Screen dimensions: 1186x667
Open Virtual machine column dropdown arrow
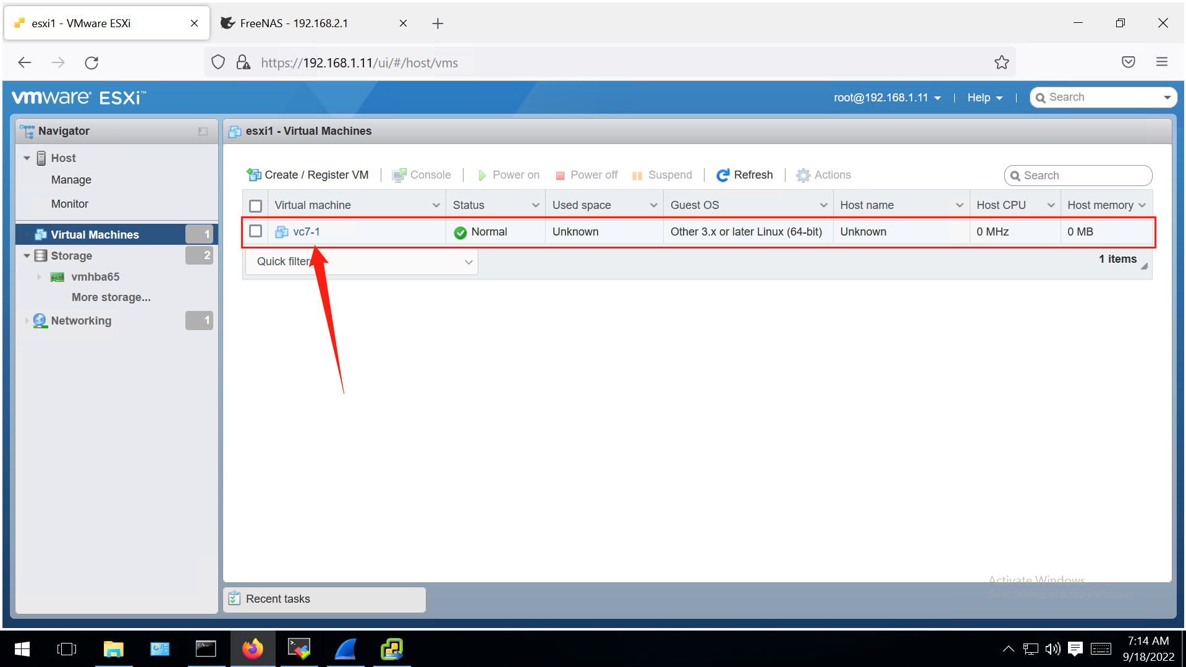click(436, 205)
